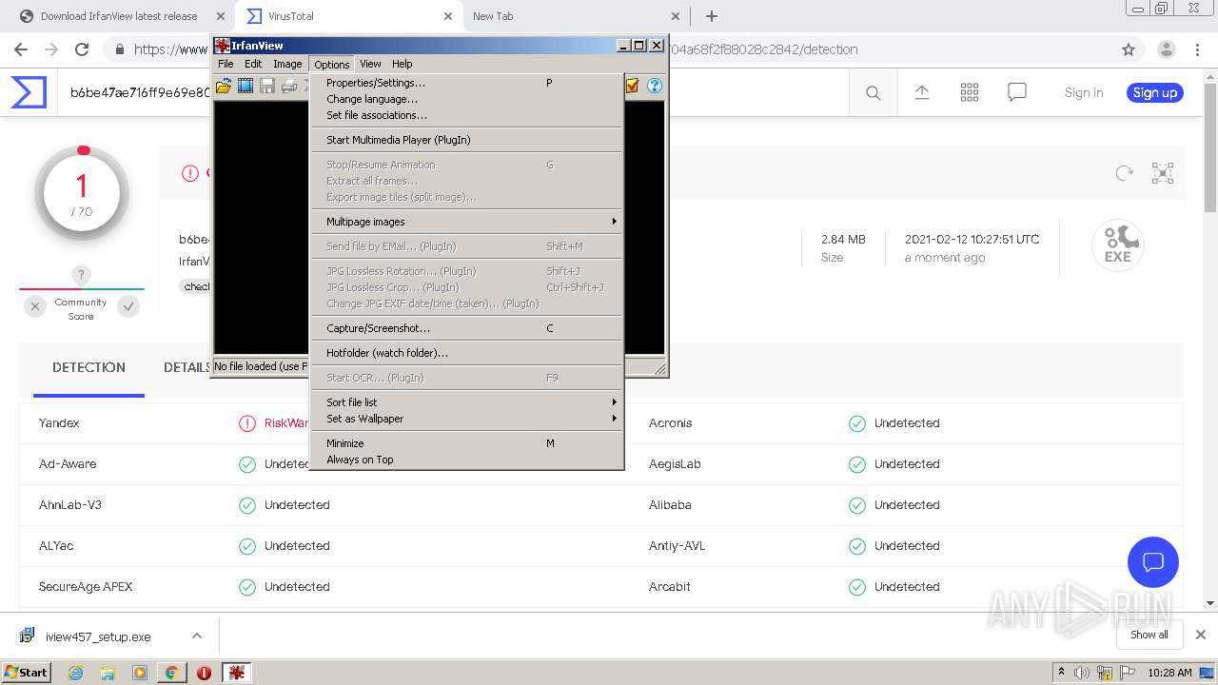This screenshot has height=685, width=1218.
Task: Click the reanalyze refresh icon on VirusTotal
Action: (x=1124, y=173)
